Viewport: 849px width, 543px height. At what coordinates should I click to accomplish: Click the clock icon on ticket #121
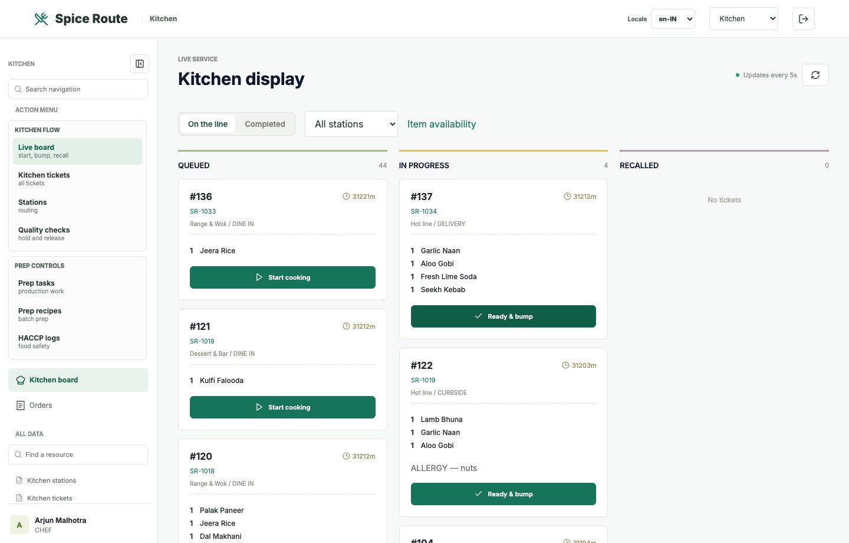[347, 326]
